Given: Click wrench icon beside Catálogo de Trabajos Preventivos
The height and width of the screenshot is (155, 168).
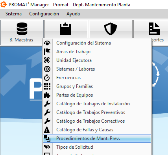Looking at the screenshot, I should [47, 112].
